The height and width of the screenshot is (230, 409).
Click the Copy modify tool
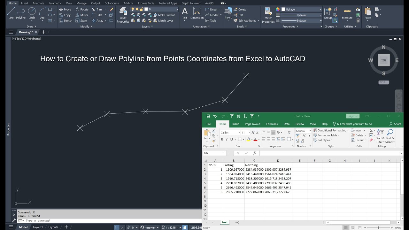65,15
